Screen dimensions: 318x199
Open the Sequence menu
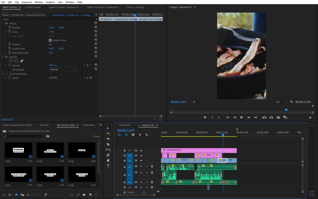pyautogui.click(x=26, y=2)
